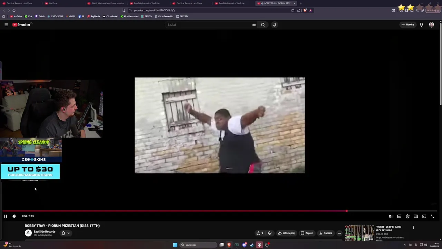This screenshot has width=442, height=249.
Task: Open the Kick bookmark
Action: point(28,16)
